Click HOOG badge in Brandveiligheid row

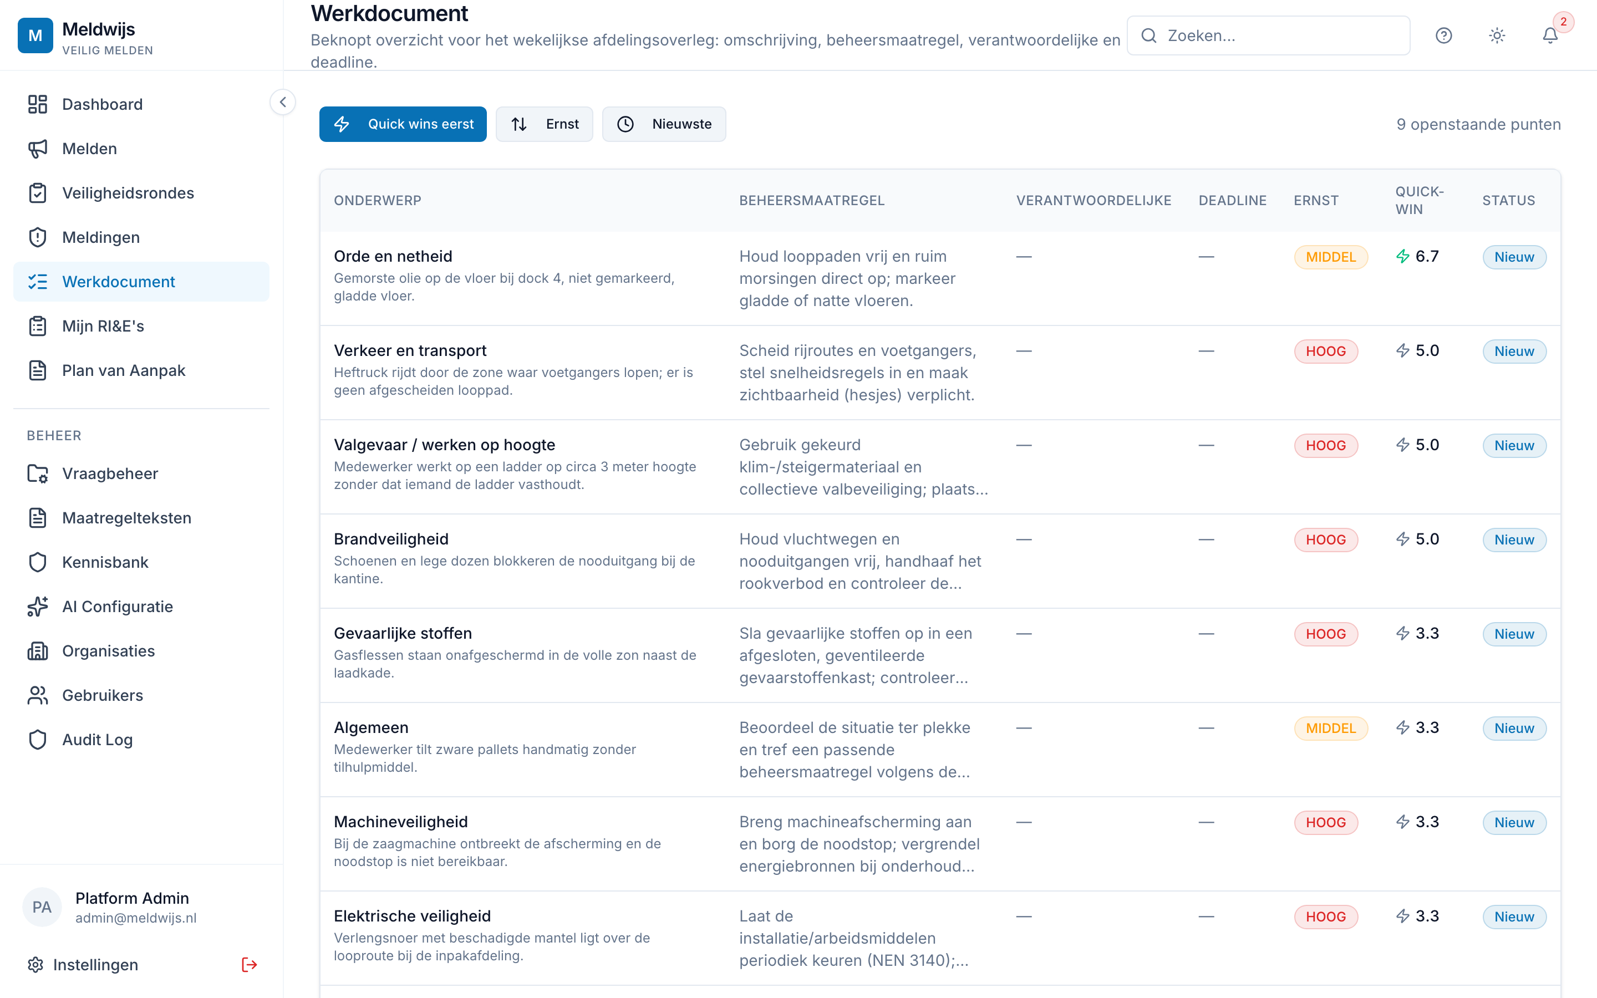pos(1326,540)
